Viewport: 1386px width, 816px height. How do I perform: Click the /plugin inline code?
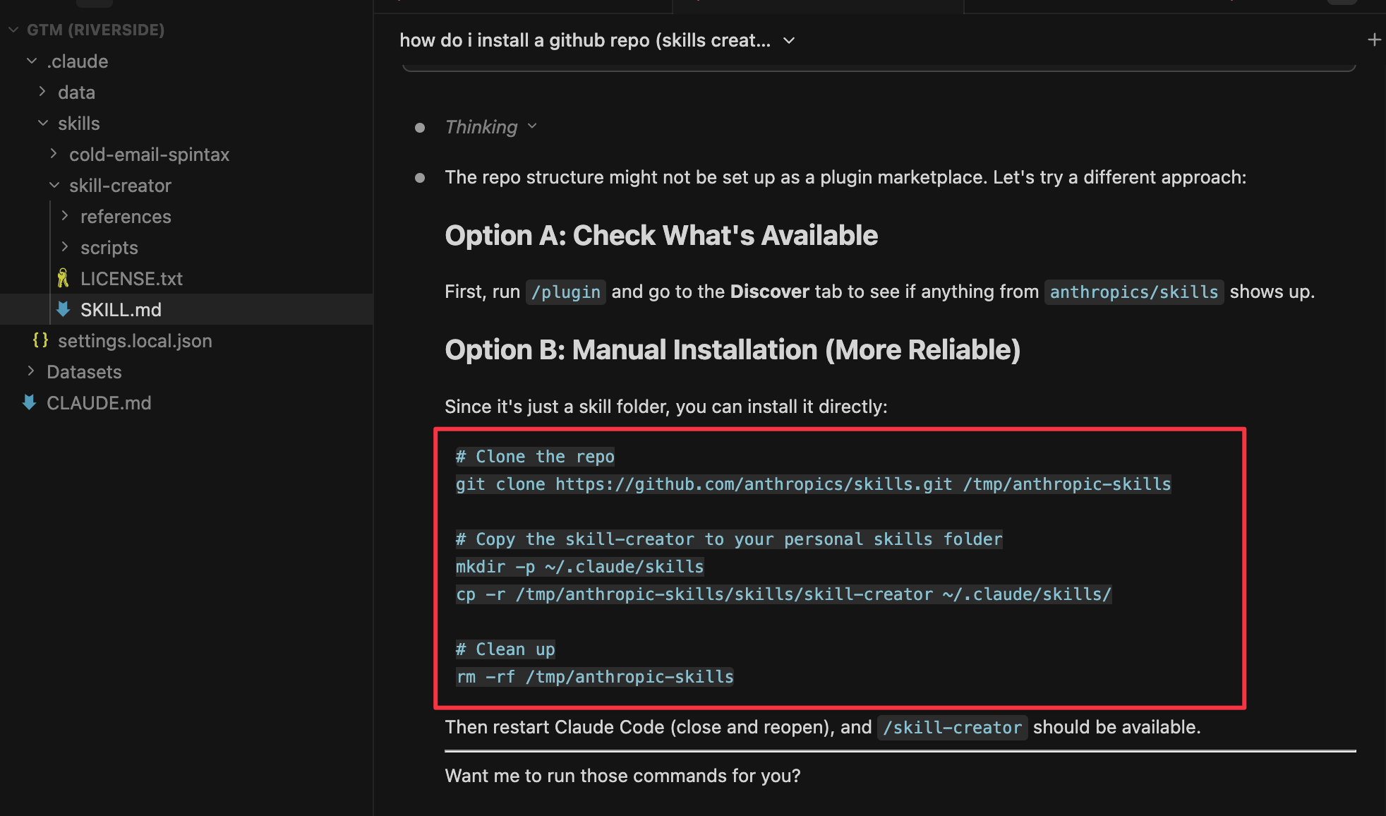[565, 292]
